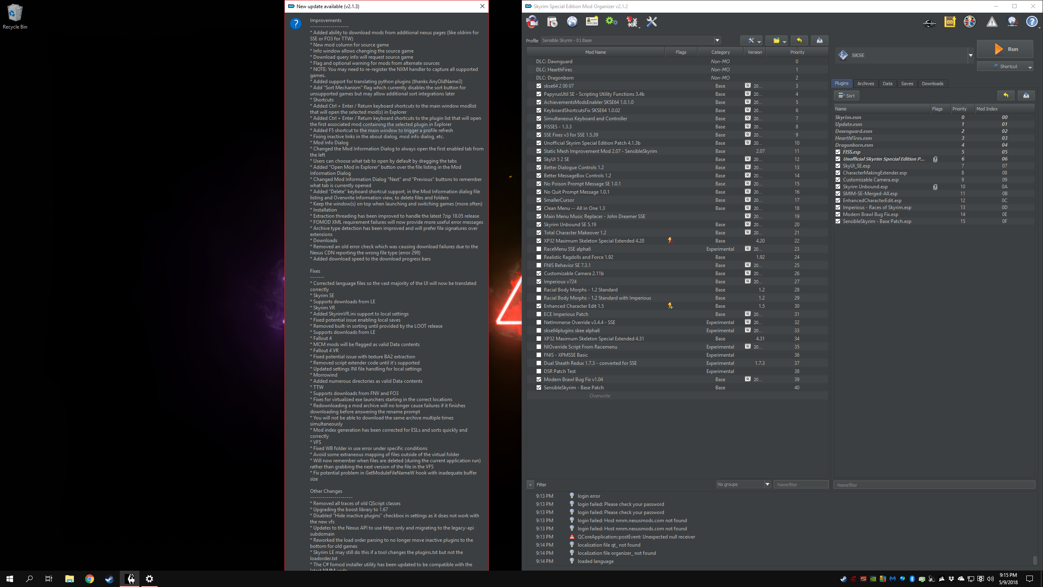The image size is (1043, 587).
Task: Open the Tools wrench icon
Action: [x=651, y=22]
